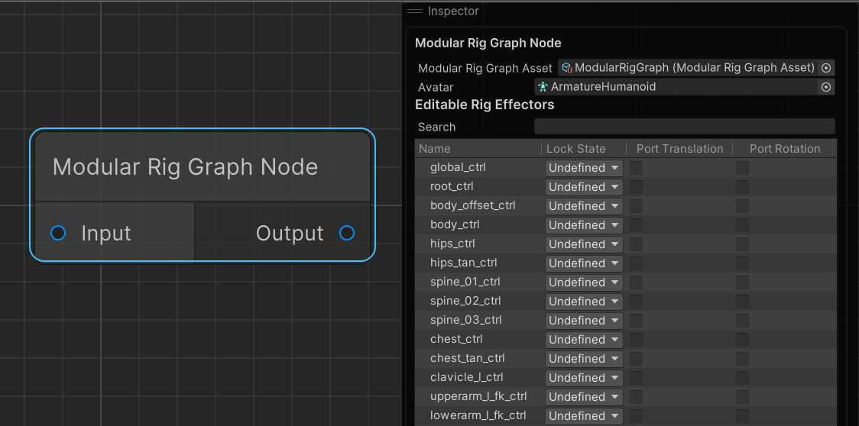Open object picker for Modular Rig Graph Asset
The width and height of the screenshot is (859, 426).
[x=826, y=68]
